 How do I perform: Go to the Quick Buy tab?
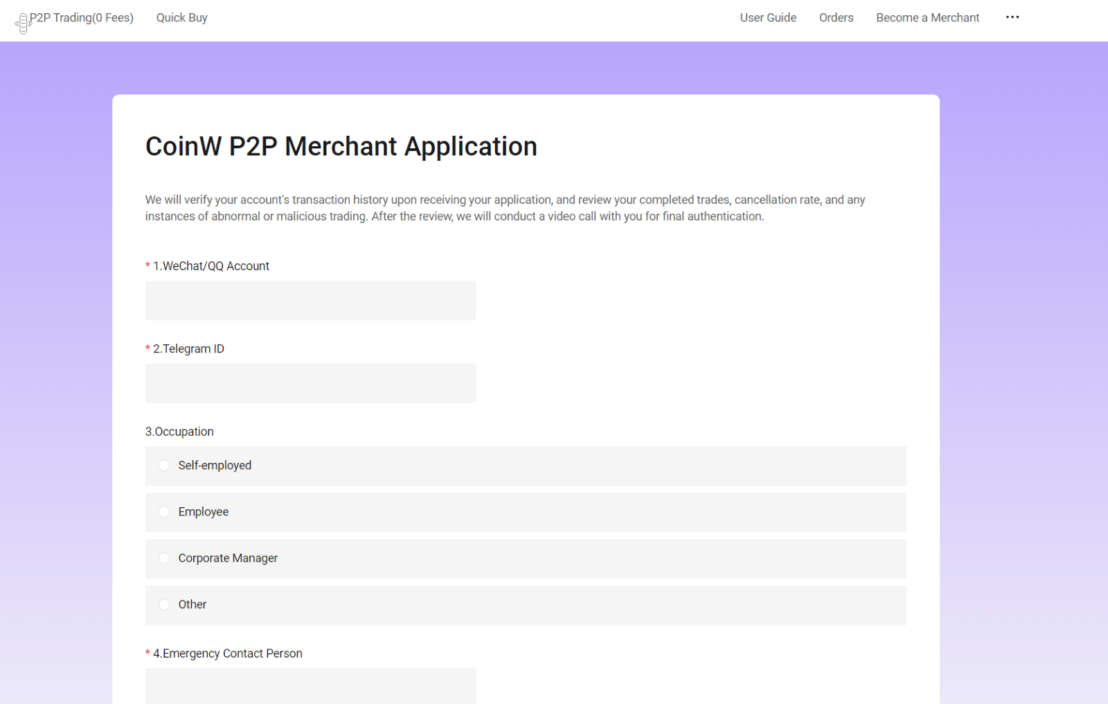click(x=182, y=18)
